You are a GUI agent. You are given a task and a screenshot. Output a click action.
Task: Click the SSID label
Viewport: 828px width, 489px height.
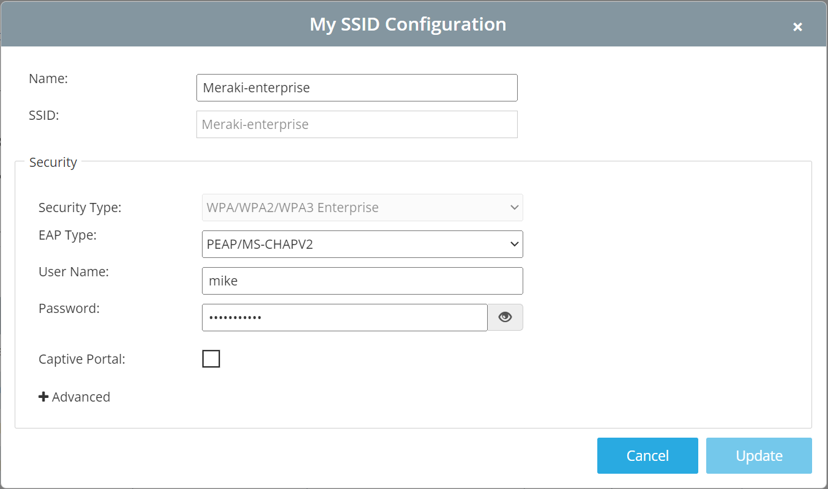pos(44,115)
